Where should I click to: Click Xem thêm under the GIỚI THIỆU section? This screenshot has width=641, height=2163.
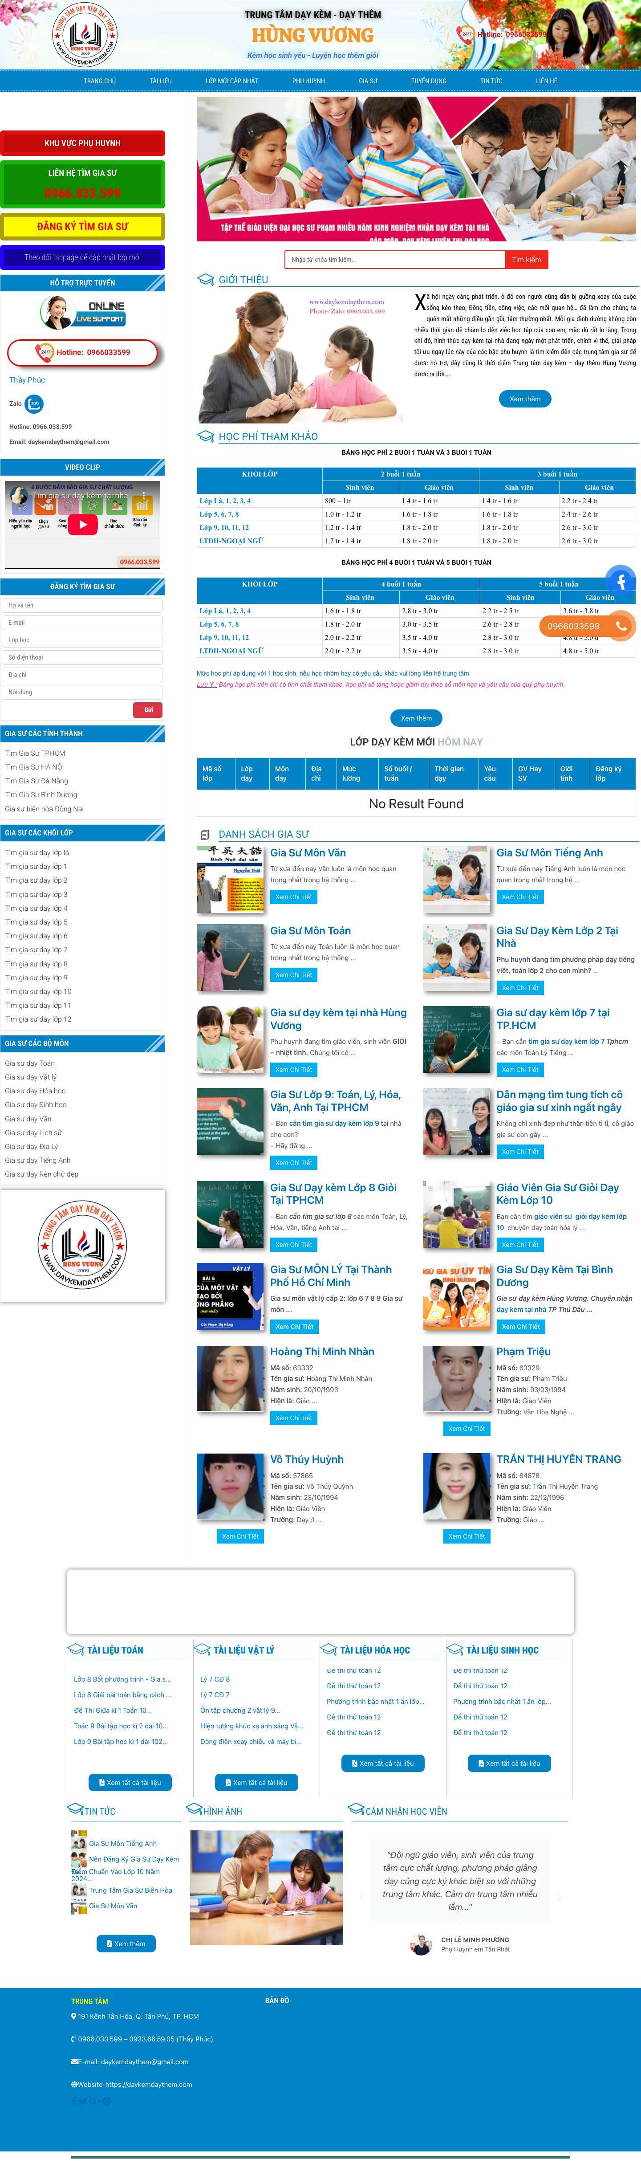click(x=525, y=399)
